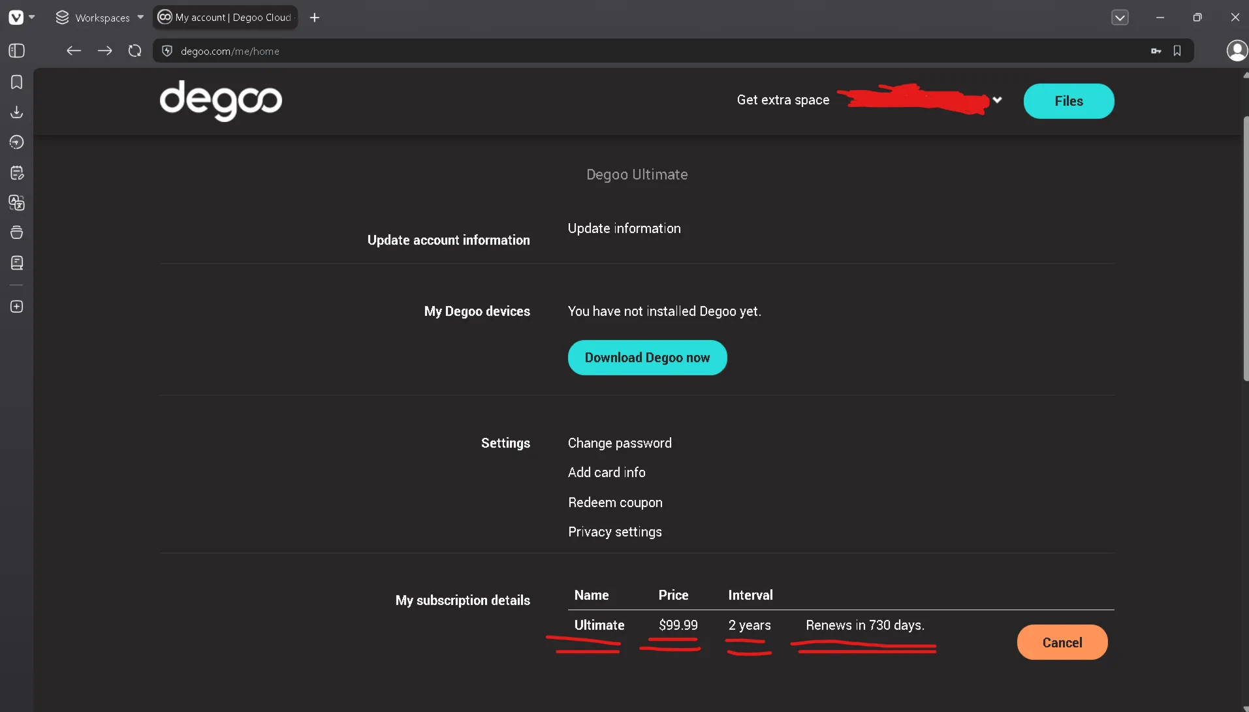1249x712 pixels.
Task: Open the Downloads panel
Action: coord(17,112)
